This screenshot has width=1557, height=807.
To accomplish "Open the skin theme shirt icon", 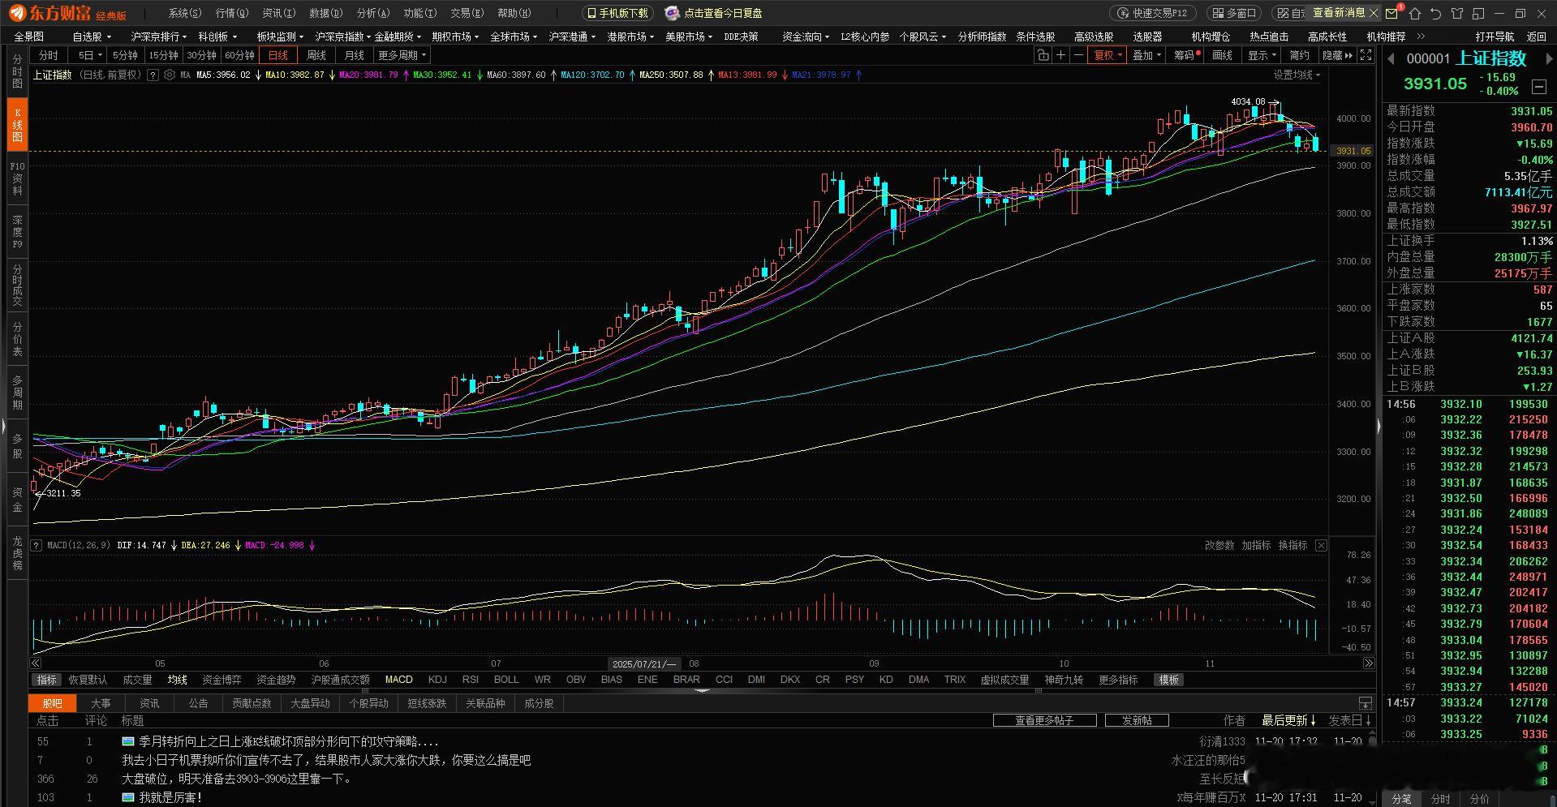I will pyautogui.click(x=1457, y=13).
